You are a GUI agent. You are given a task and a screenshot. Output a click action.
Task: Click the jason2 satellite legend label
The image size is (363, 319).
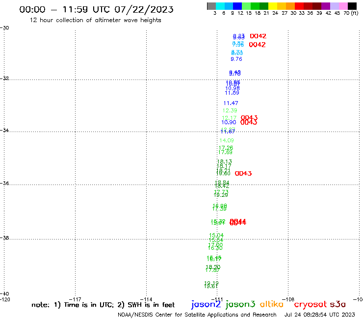pos(206,305)
